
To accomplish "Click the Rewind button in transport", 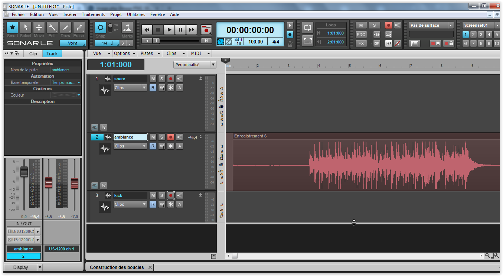I will click(147, 30).
